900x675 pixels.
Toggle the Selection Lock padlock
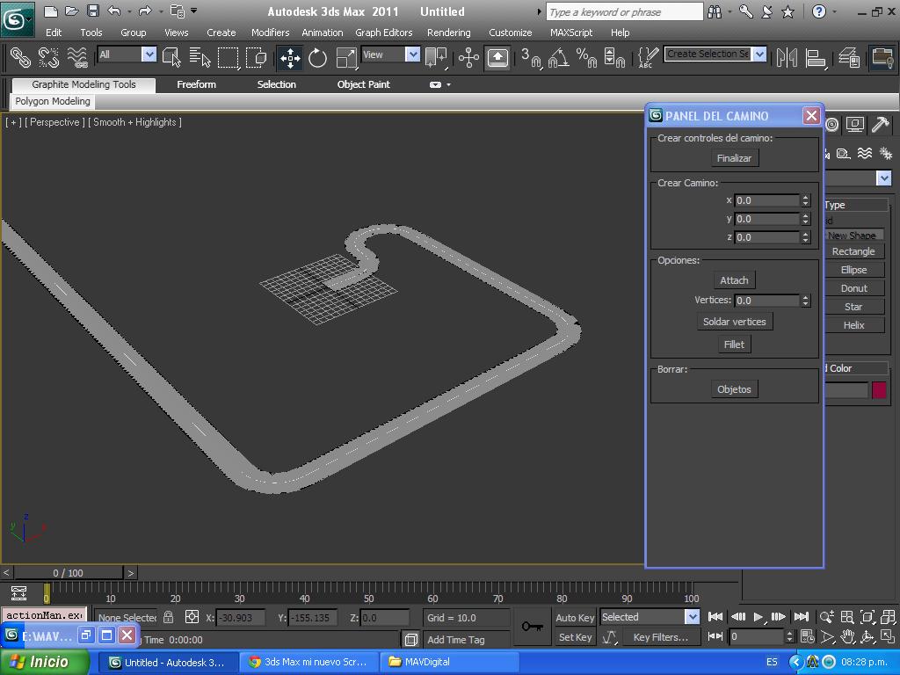(x=169, y=617)
